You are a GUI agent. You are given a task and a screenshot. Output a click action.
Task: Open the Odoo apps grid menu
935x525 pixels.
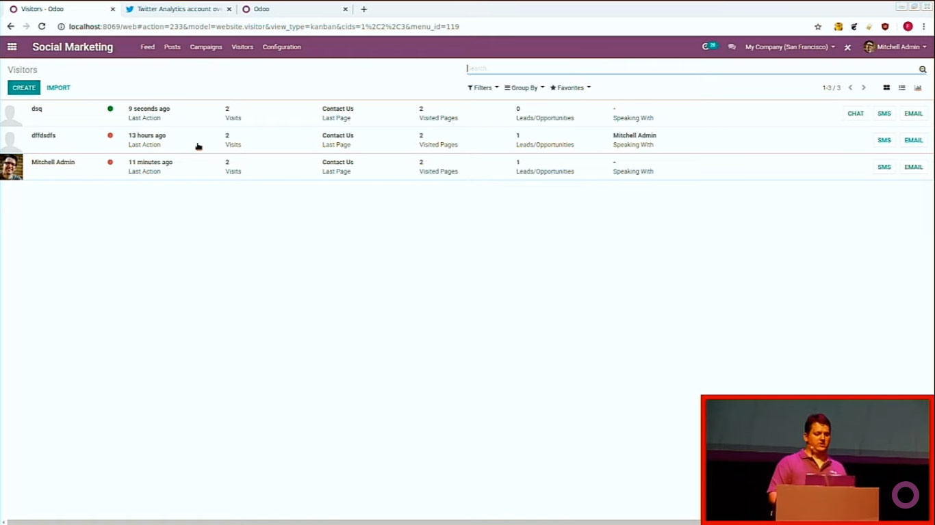12,47
